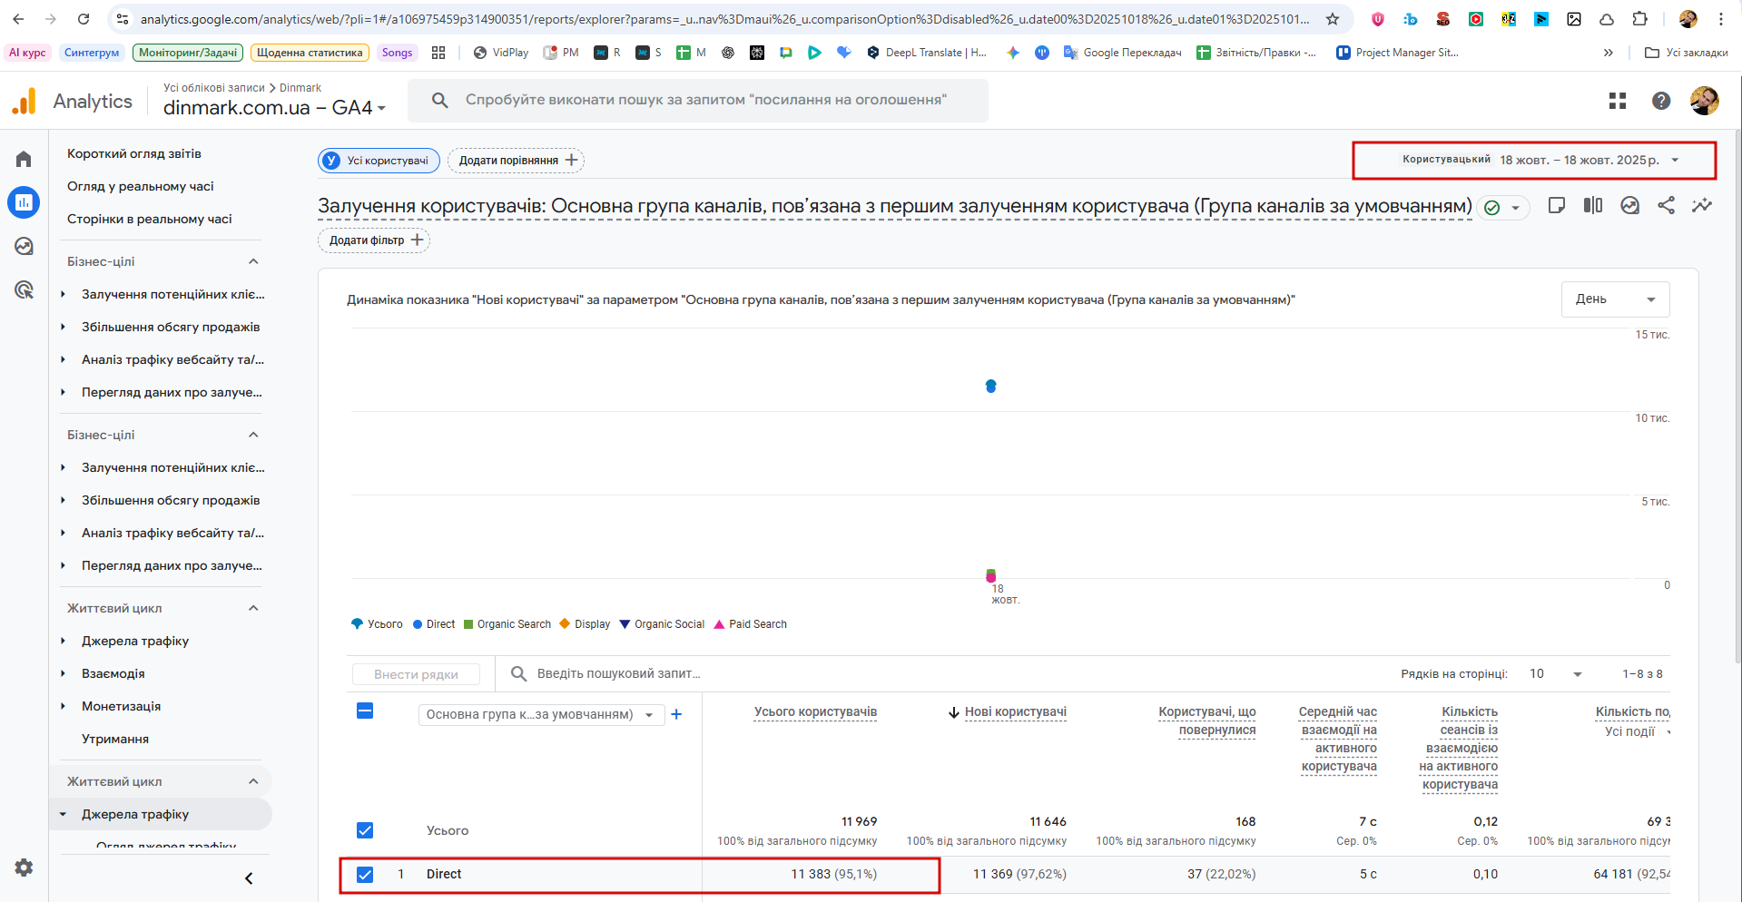Viewport: 1742px width, 902px height.
Task: Go back with the browser arrow
Action: click(x=18, y=19)
